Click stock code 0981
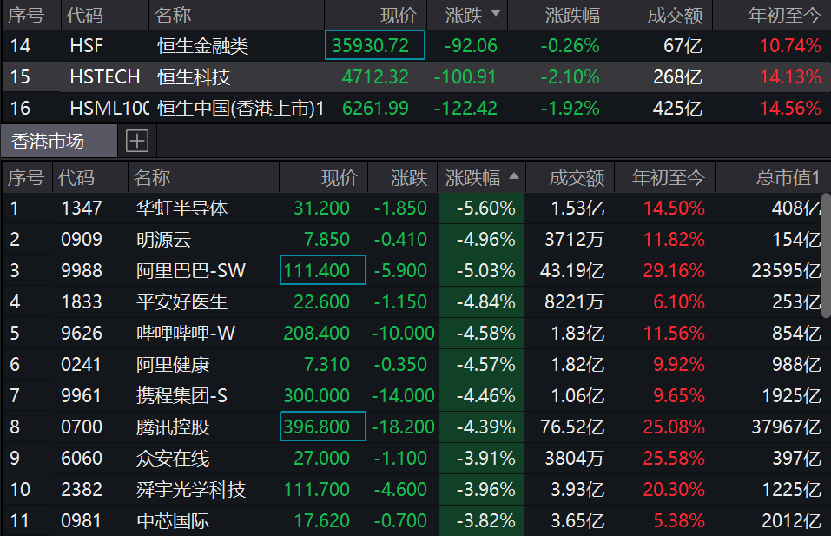The height and width of the screenshot is (536, 831). pyautogui.click(x=81, y=520)
